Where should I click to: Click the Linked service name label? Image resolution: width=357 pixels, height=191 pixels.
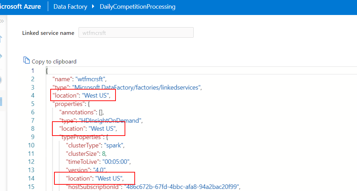click(x=48, y=33)
